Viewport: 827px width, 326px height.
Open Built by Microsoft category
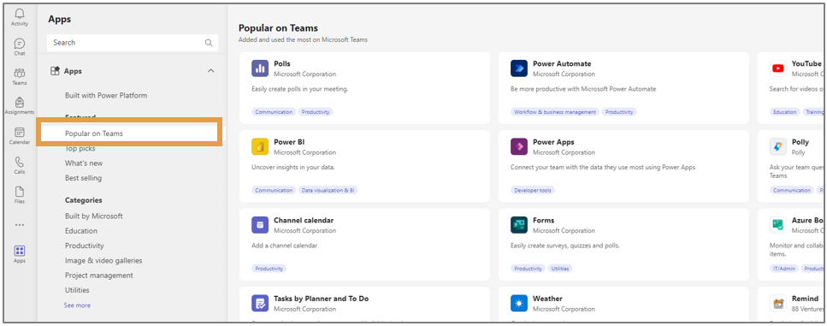click(x=94, y=216)
